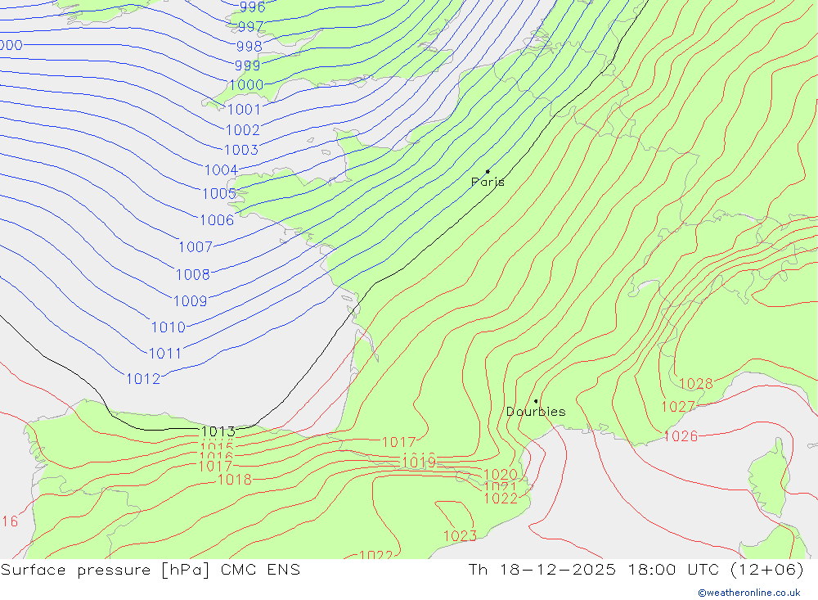Select the red 1027 isobar label

click(678, 407)
